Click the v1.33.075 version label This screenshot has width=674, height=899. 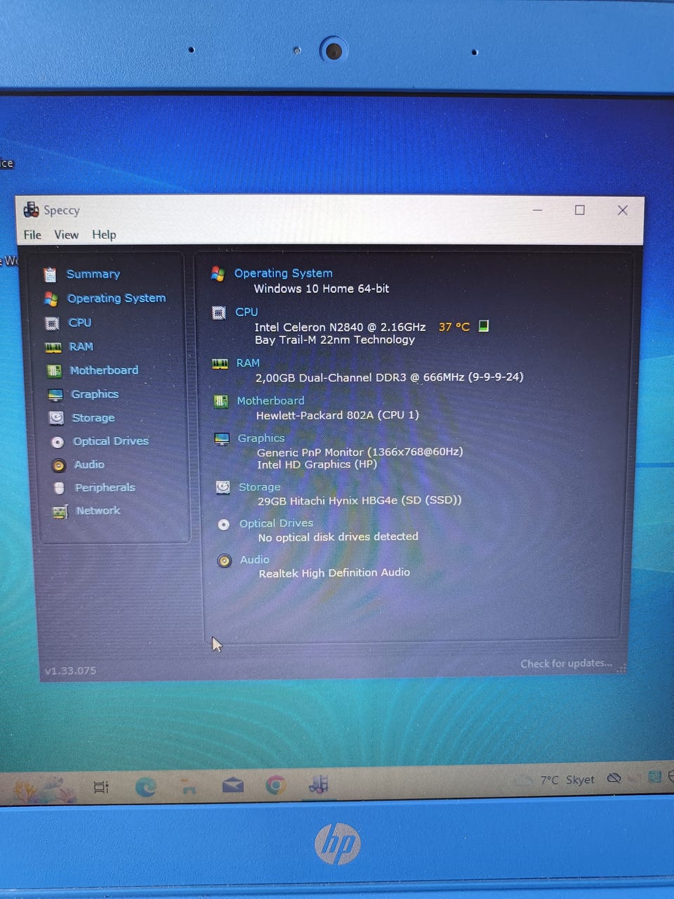70,671
